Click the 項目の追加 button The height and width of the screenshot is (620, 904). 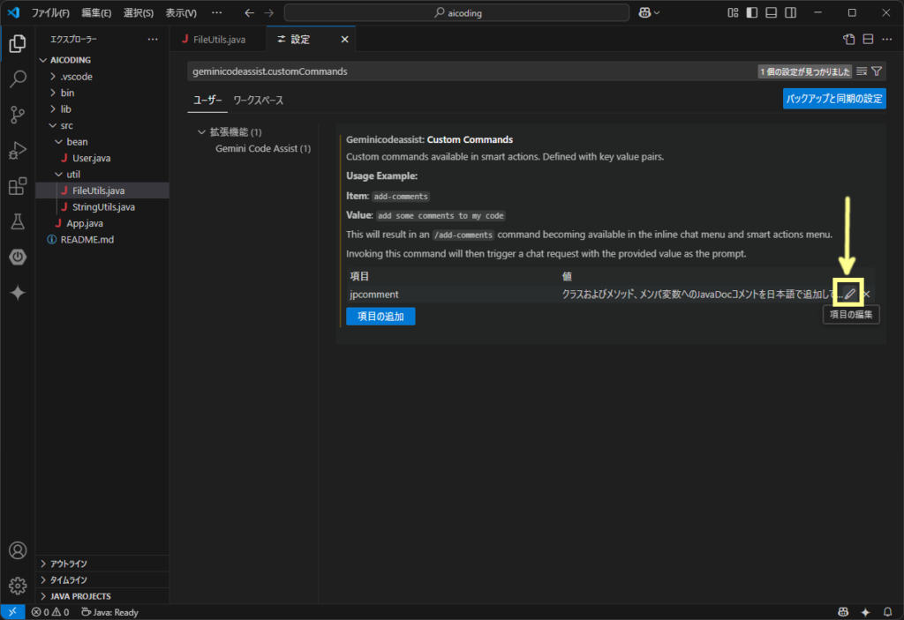coord(380,317)
